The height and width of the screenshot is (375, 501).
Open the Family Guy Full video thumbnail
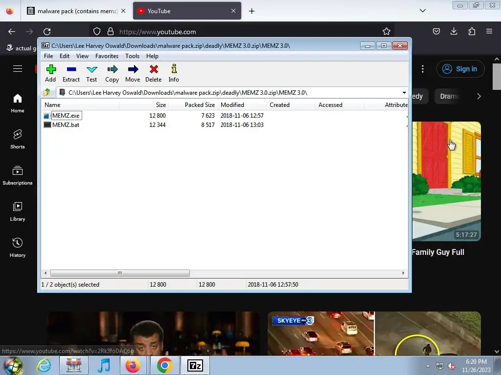pyautogui.click(x=446, y=181)
